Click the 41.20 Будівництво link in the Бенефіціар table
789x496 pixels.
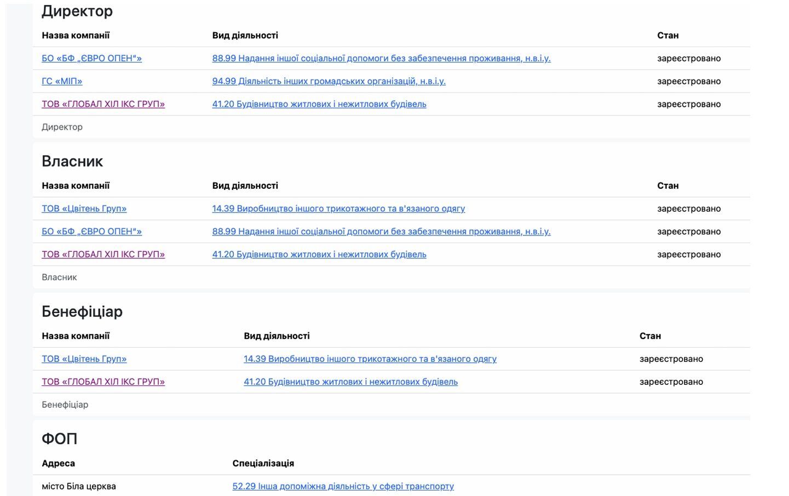pyautogui.click(x=350, y=382)
